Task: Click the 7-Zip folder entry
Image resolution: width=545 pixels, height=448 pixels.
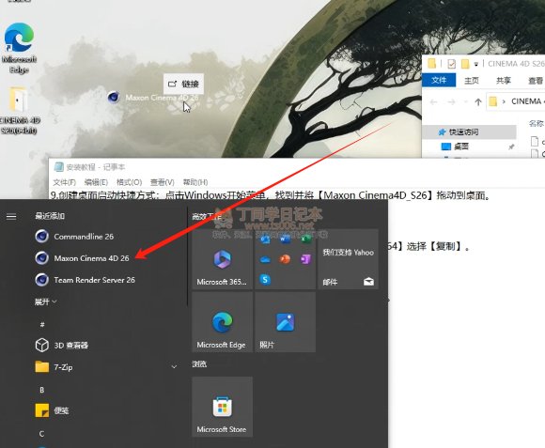Action: click(54, 367)
